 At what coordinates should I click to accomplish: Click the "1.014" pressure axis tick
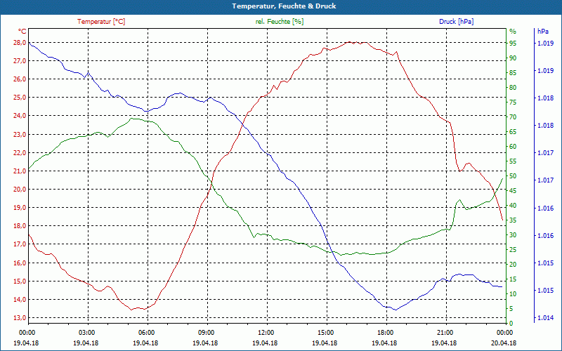tap(545, 318)
